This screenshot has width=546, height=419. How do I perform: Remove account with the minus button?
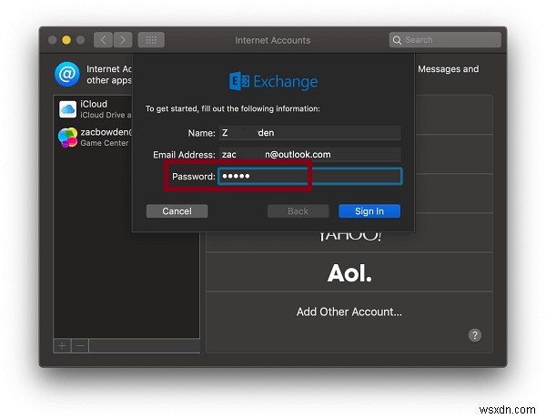pos(80,346)
